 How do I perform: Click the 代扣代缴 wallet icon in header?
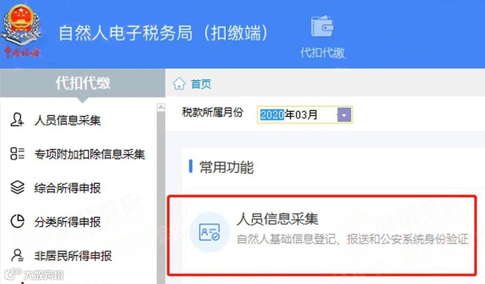pos(322,26)
